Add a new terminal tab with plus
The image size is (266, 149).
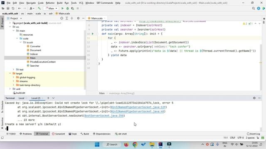pyautogui.click(x=48, y=98)
